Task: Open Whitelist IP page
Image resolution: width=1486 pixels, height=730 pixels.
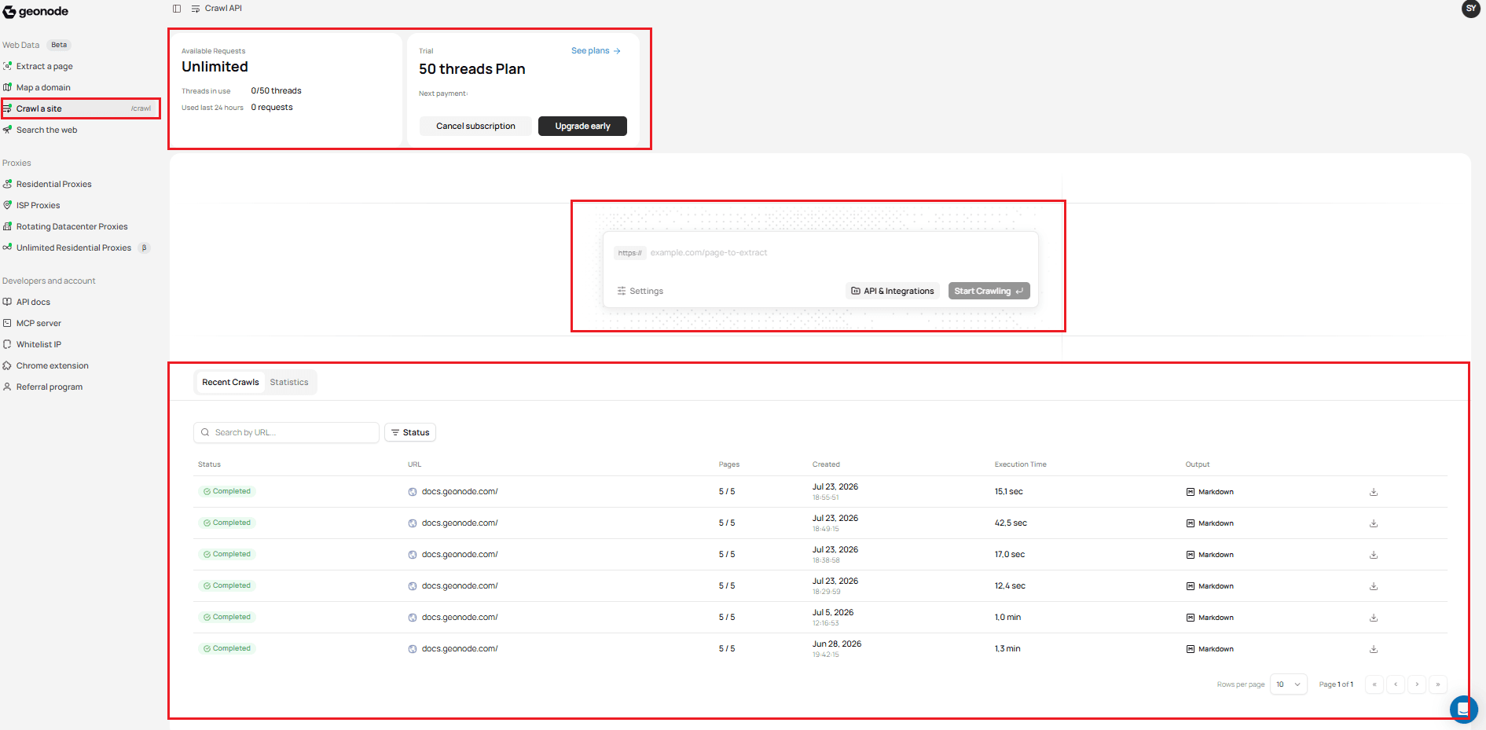Action: coord(39,344)
